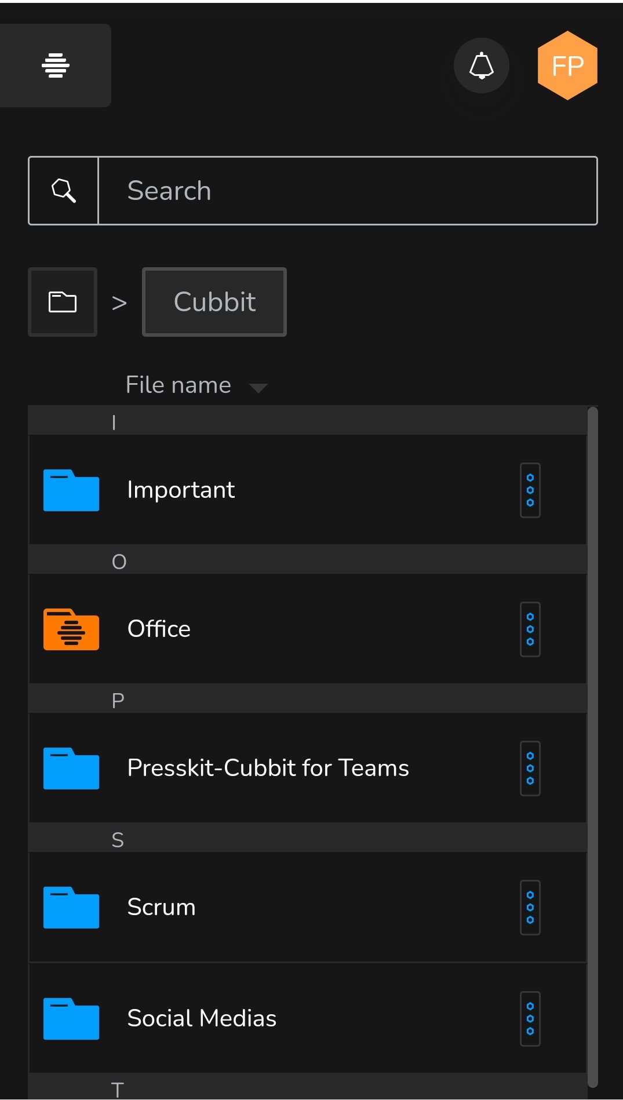Open options menu for Important folder
This screenshot has width=623, height=1100.
530,490
